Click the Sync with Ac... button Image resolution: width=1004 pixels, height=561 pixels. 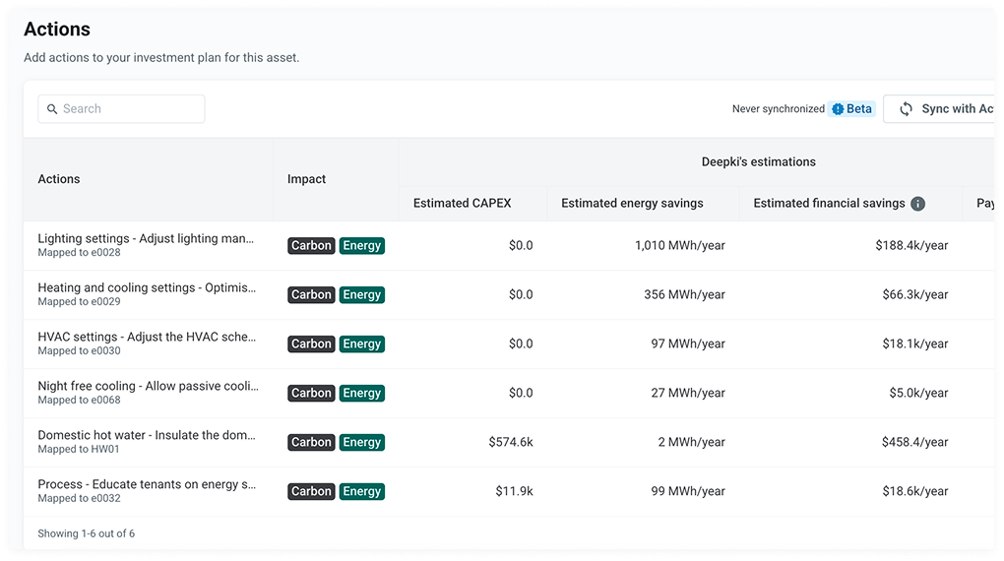[x=939, y=109]
